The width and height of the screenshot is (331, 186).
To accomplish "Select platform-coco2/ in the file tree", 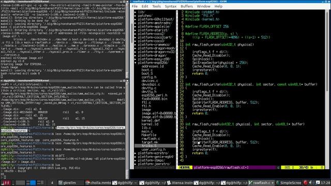I will 152,34.
